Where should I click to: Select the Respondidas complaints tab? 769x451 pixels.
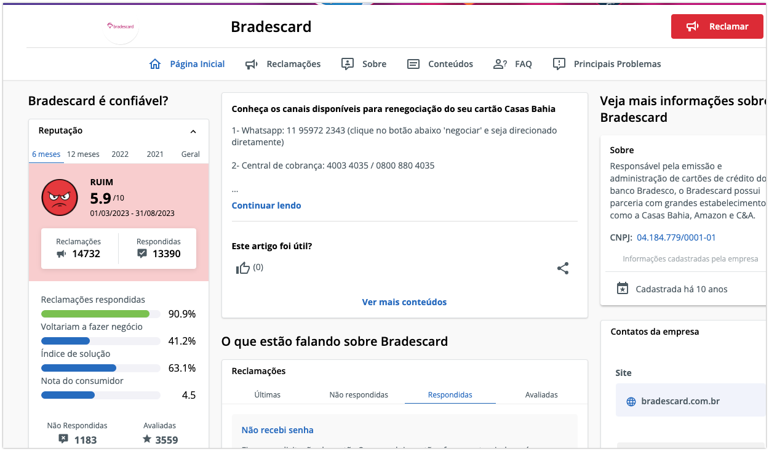pos(450,394)
